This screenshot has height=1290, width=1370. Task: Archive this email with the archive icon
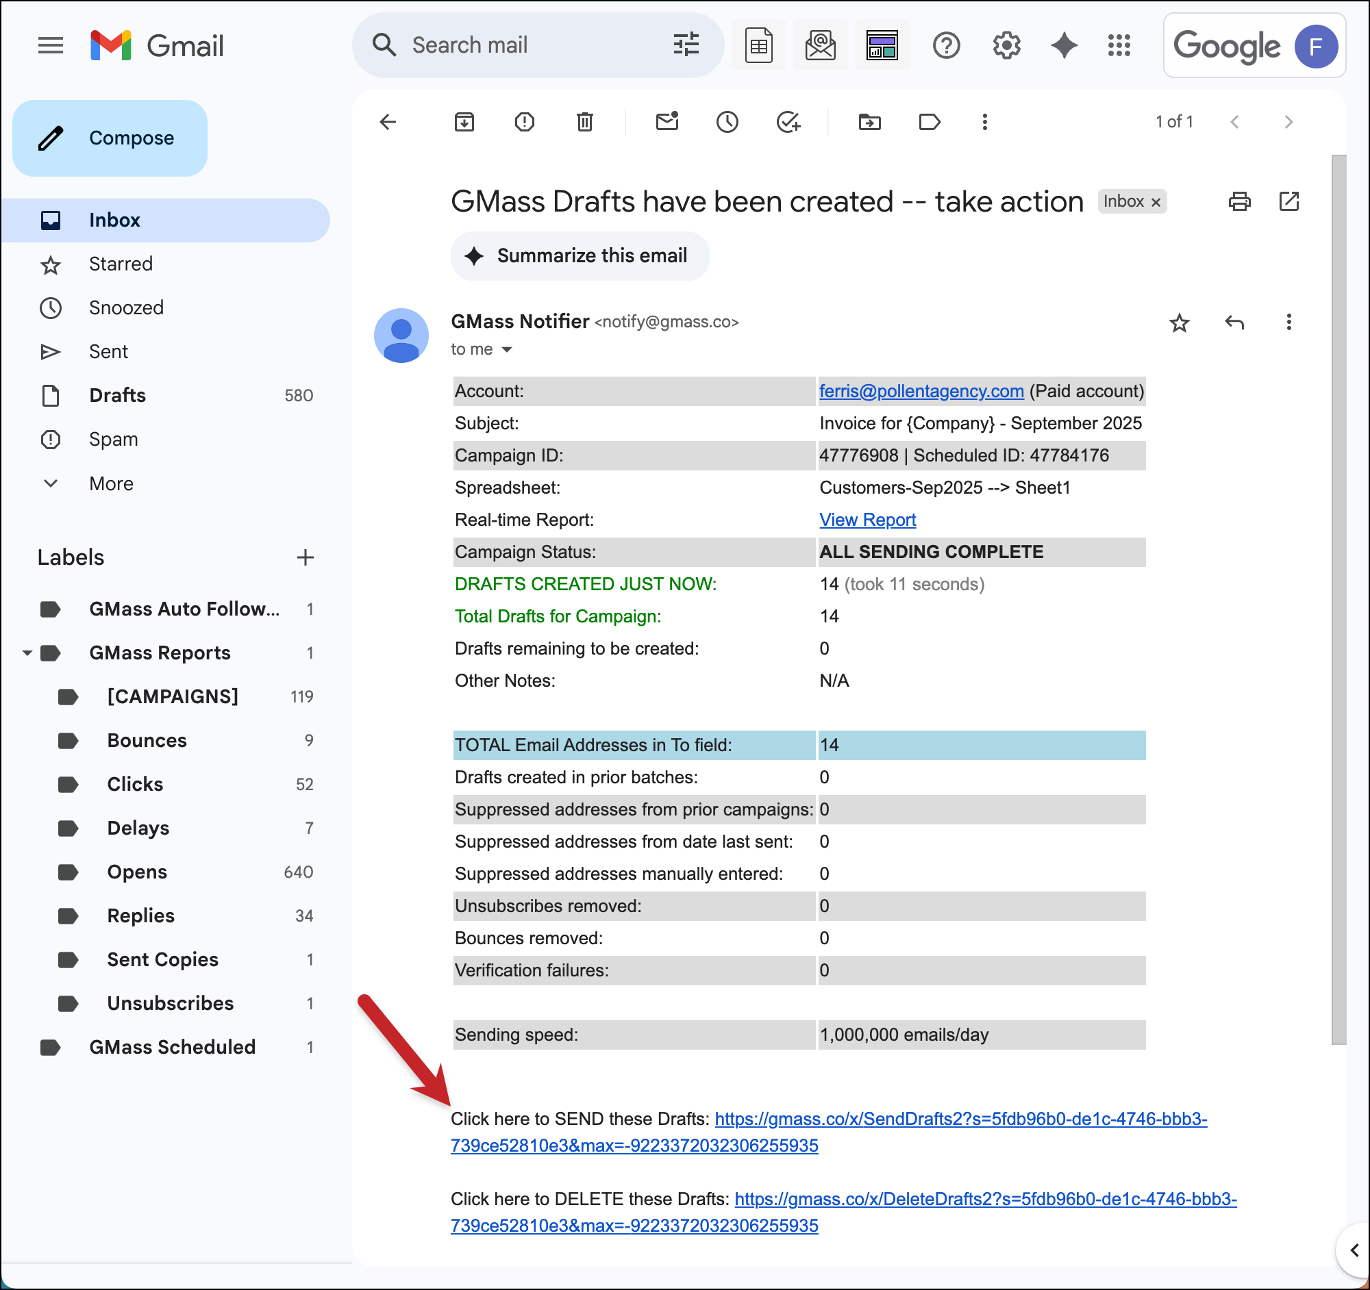tap(464, 122)
